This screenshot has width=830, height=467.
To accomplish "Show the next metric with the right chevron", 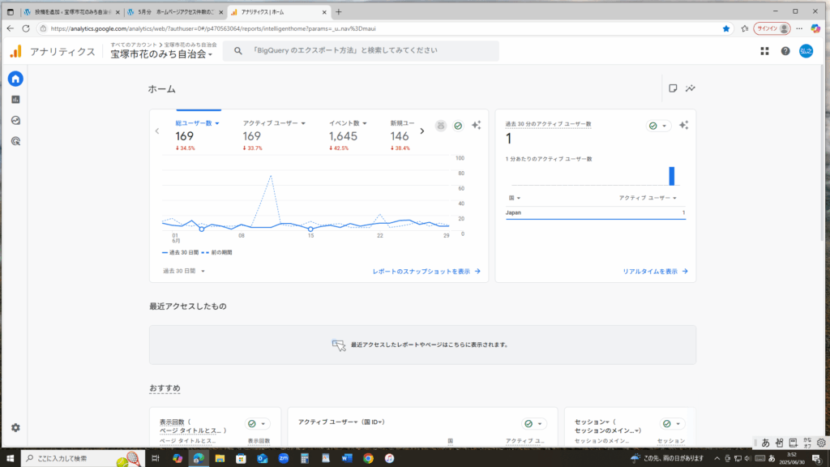I will point(421,131).
